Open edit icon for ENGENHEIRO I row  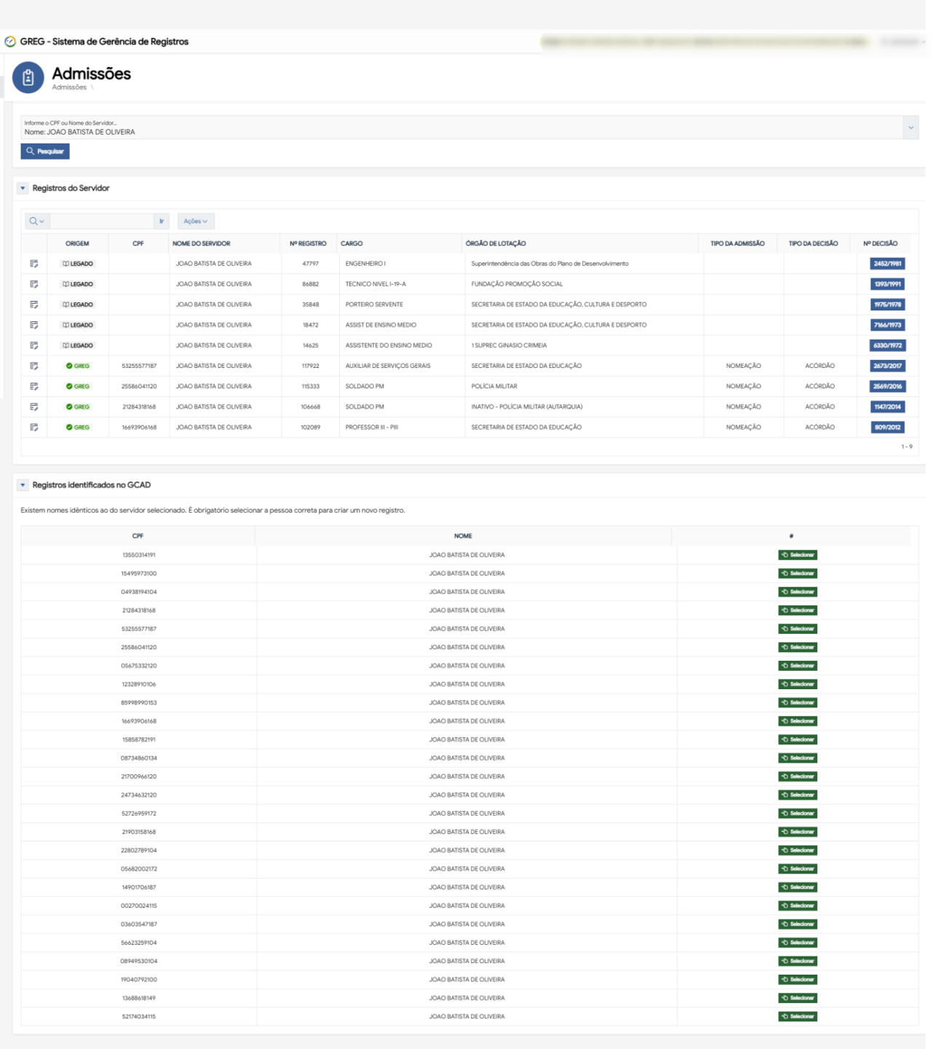tap(34, 264)
